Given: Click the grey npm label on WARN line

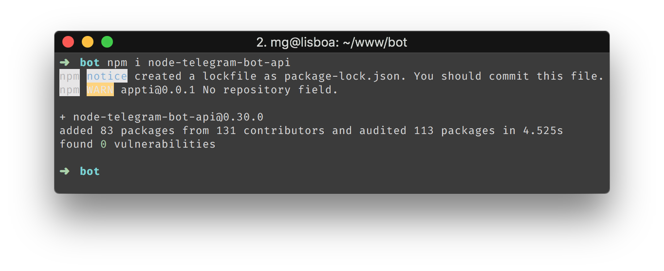Looking at the screenshot, I should point(70,90).
